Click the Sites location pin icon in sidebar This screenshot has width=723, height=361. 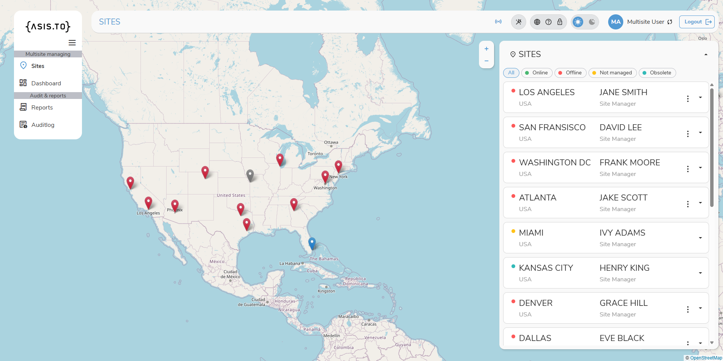coord(23,66)
